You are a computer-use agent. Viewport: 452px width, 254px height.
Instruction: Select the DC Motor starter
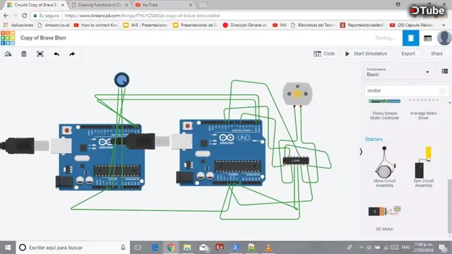coord(384,218)
